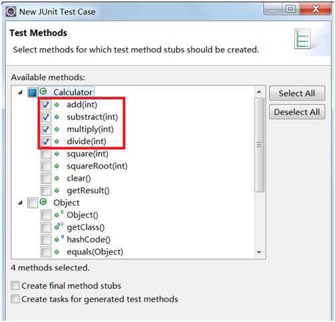This screenshot has height=322, width=335.
Task: Click the methods list scrollbar thumb
Action: pyautogui.click(x=259, y=145)
